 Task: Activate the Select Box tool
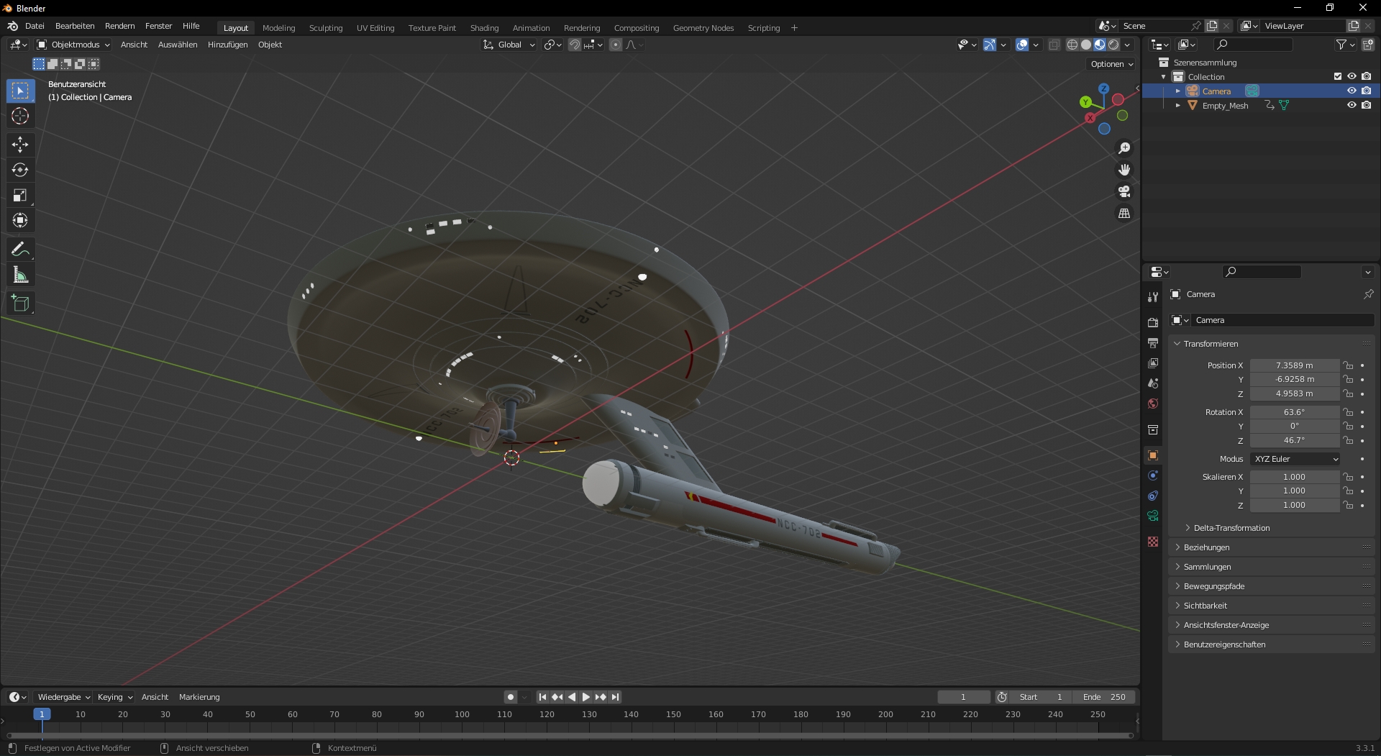pos(20,91)
